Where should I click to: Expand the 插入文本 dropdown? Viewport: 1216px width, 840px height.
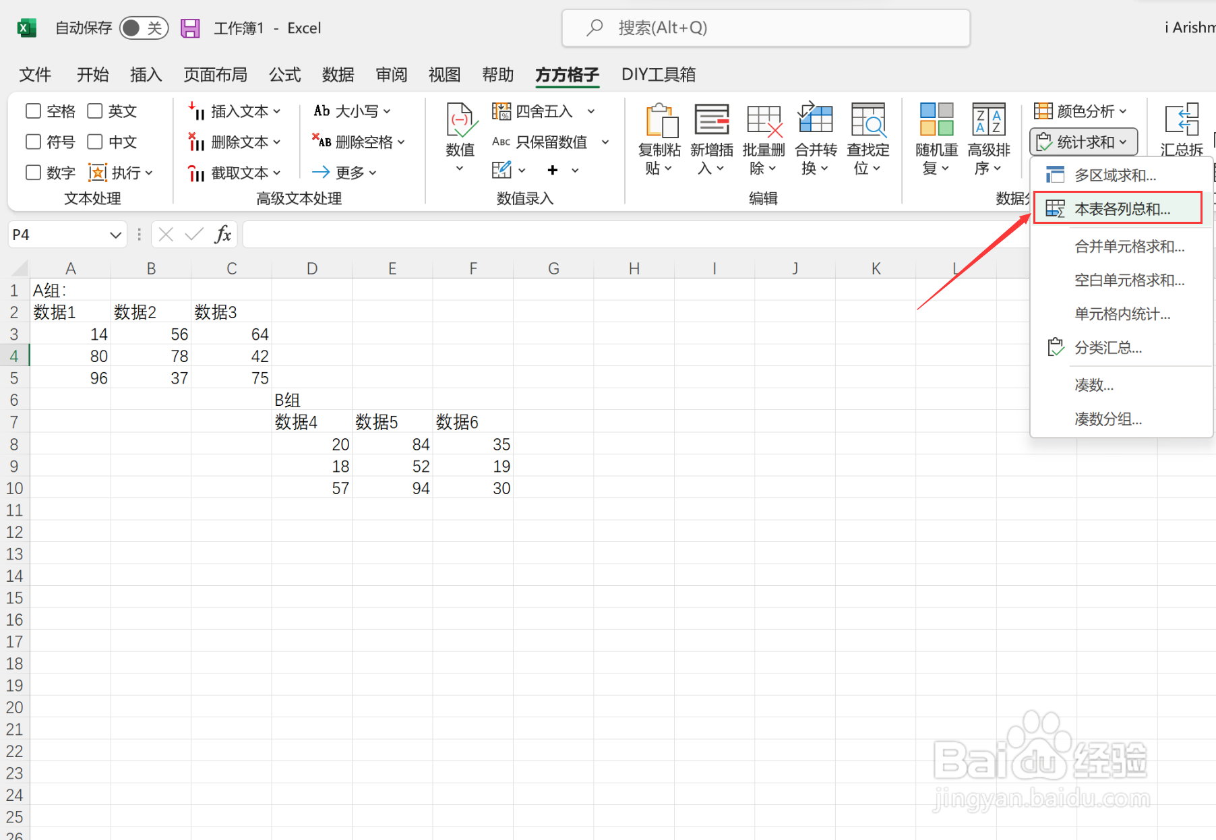pos(235,111)
